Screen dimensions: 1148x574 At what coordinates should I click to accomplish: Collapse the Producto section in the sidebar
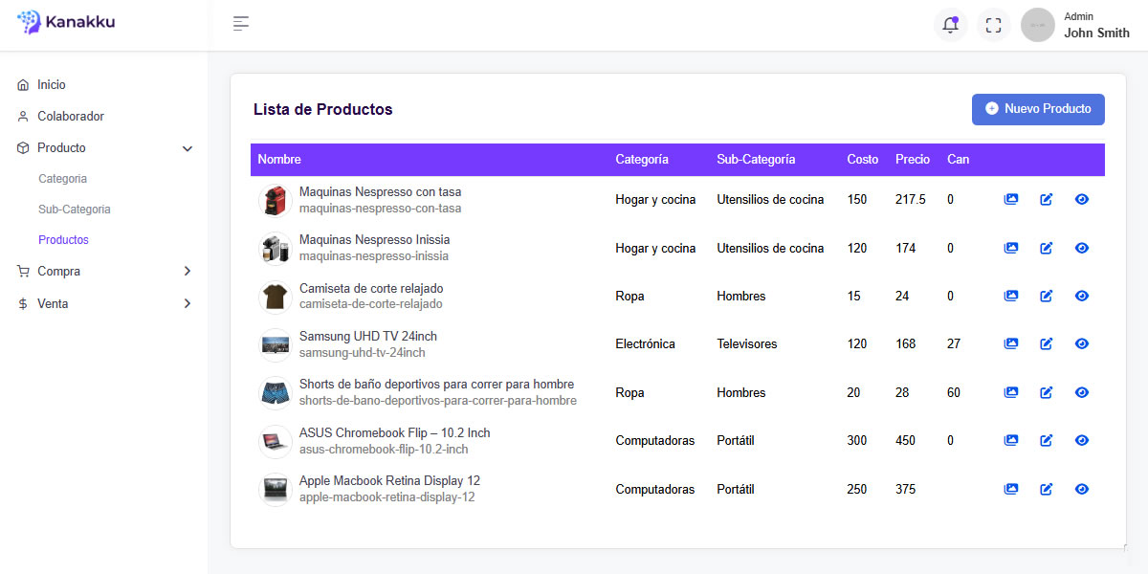187,148
